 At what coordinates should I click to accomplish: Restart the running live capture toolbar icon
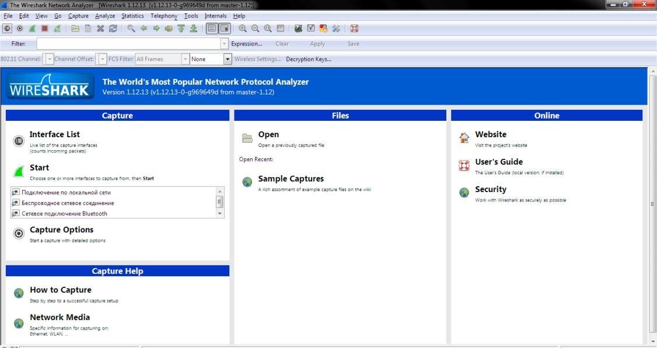tap(57, 29)
